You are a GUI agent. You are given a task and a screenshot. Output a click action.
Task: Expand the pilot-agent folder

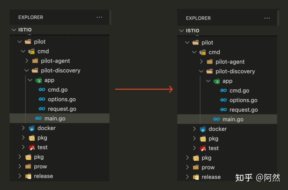(27, 61)
